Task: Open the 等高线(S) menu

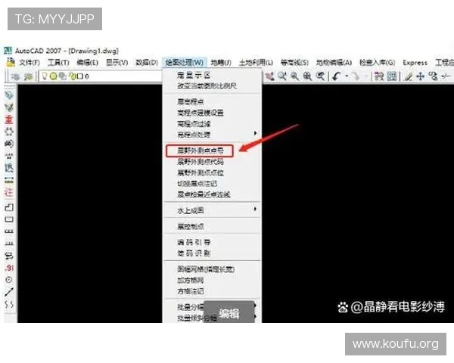Action: (x=294, y=62)
